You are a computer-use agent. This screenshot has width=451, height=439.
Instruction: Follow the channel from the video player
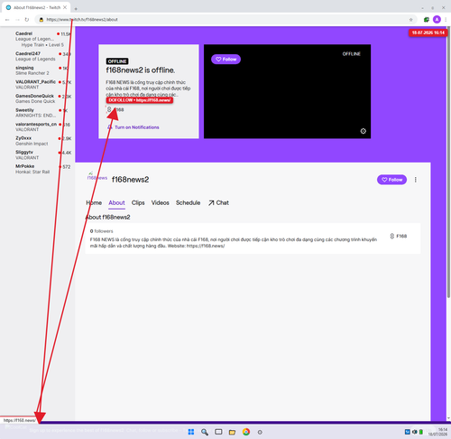click(225, 59)
